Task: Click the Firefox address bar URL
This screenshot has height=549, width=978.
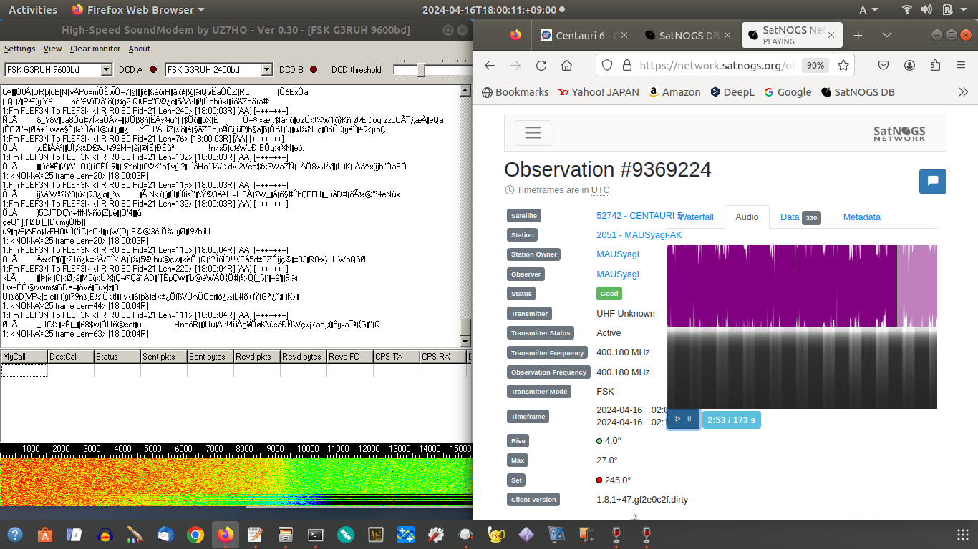Action: pos(717,65)
